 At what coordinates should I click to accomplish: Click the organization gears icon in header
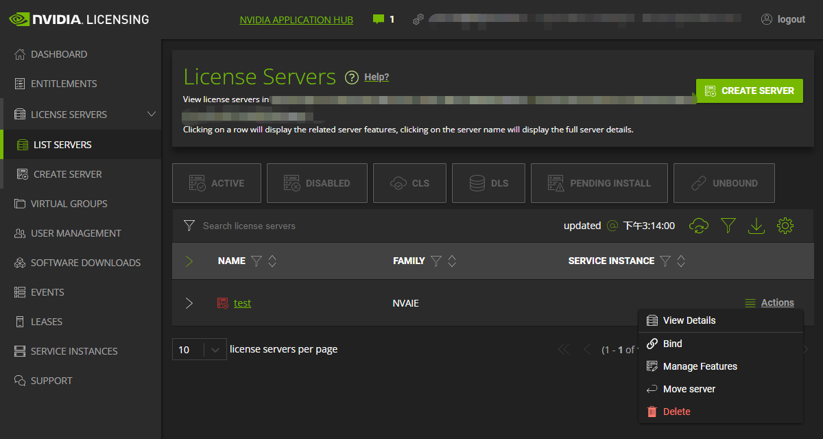(418, 19)
